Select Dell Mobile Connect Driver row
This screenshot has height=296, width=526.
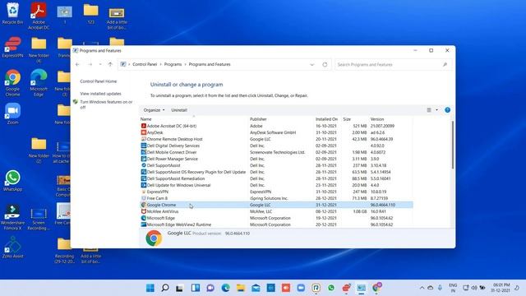[276, 152]
